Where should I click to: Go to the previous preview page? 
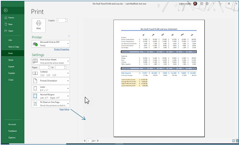[84, 141]
